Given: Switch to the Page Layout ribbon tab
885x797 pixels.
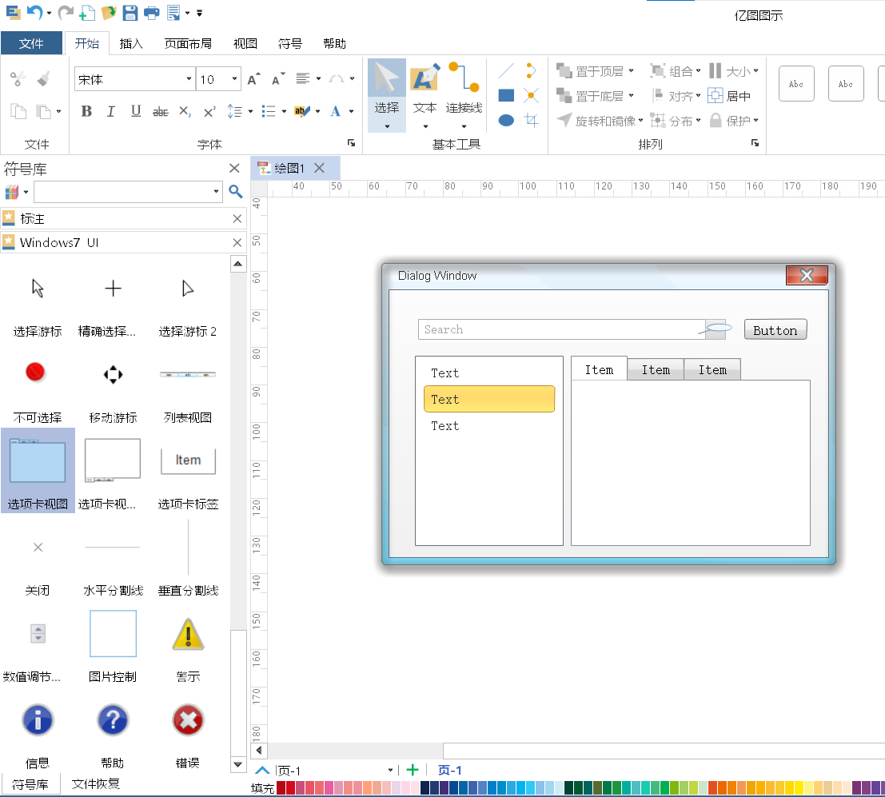Looking at the screenshot, I should [x=188, y=44].
